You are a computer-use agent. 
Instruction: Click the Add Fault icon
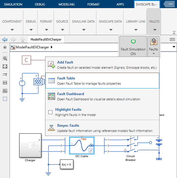51,65
